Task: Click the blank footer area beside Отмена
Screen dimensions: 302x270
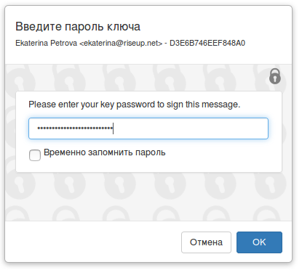Action: 92,242
